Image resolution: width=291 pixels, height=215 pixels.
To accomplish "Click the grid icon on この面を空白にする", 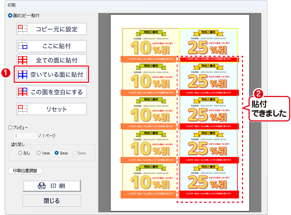I will click(22, 91).
